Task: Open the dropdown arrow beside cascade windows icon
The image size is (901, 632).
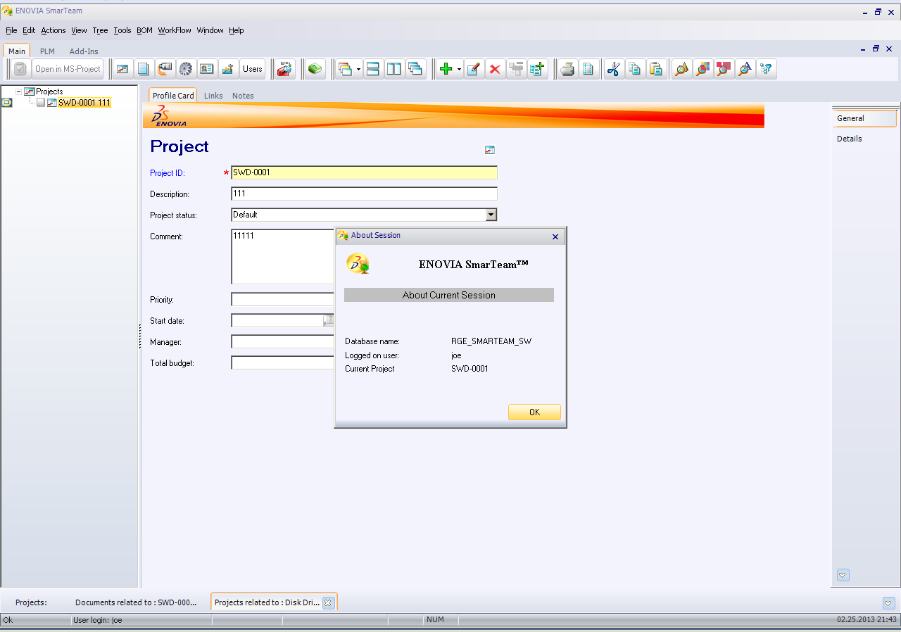Action: tap(358, 69)
